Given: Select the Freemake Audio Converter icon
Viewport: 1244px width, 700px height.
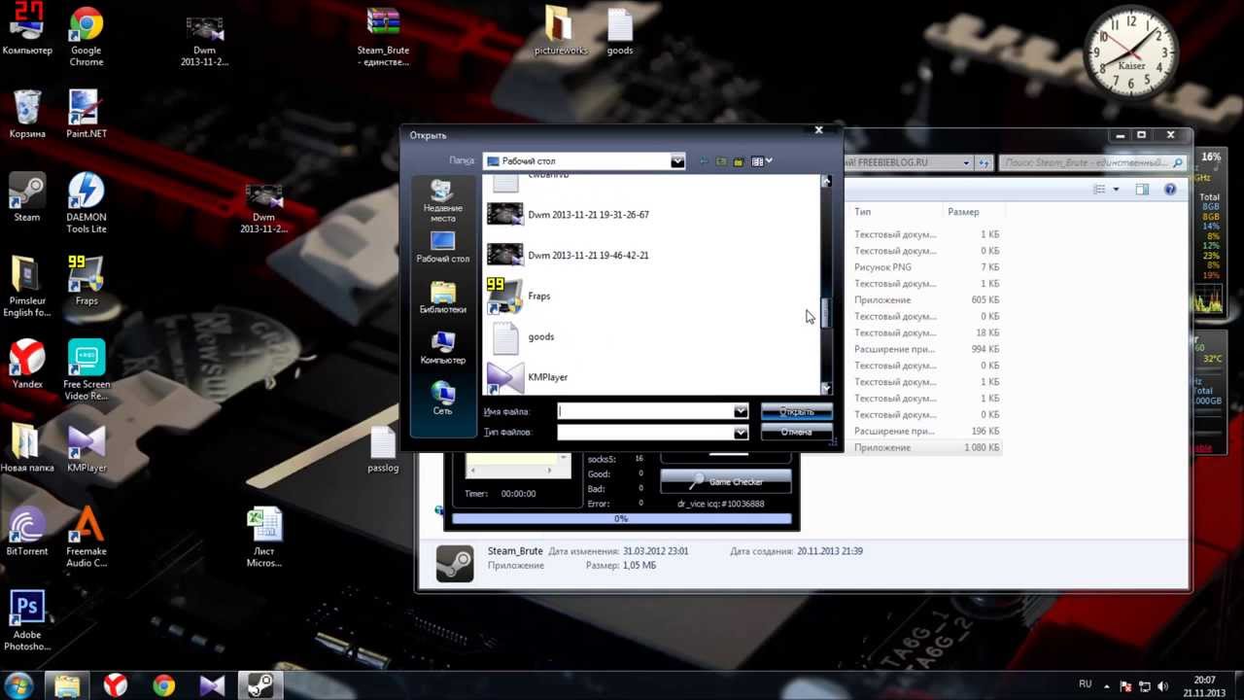Looking at the screenshot, I should tap(86, 537).
